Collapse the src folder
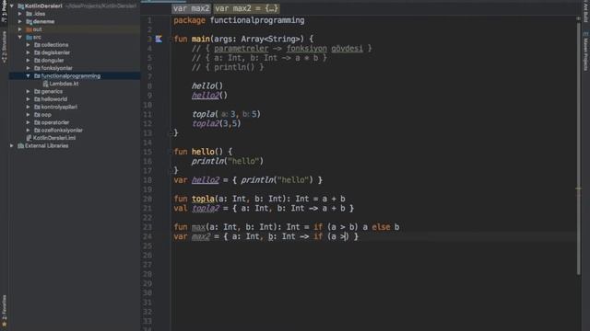This screenshot has width=590, height=331. pos(20,37)
